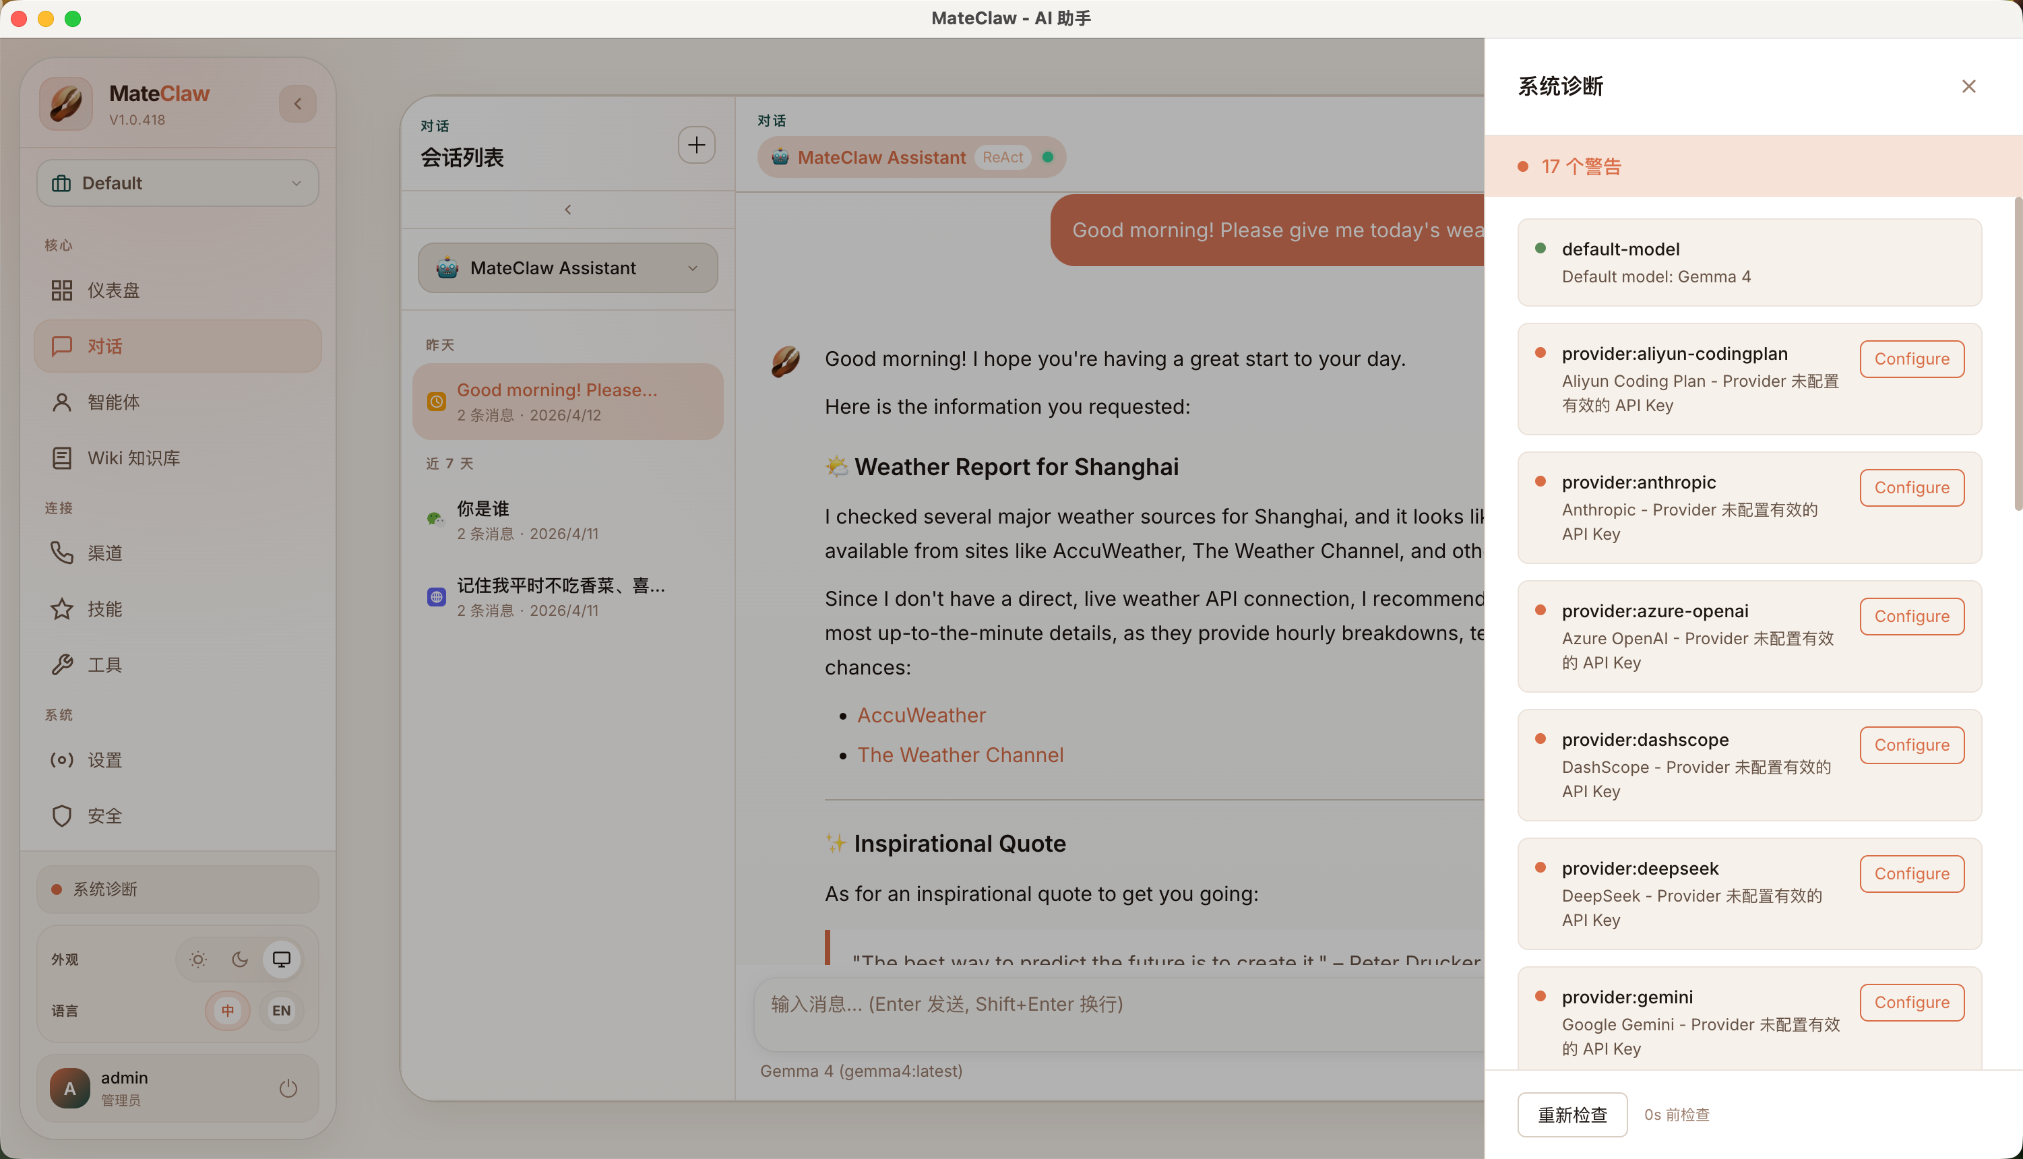Go to Wiki 知识库 menu item
Viewport: 2023px width, 1159px height.
click(133, 458)
